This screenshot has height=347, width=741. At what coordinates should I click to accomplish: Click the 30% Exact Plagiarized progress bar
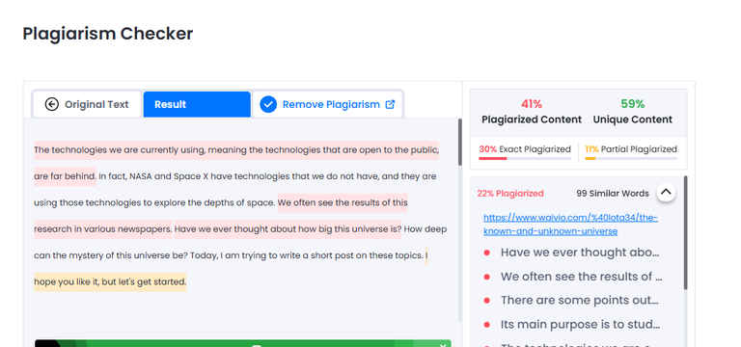tap(525, 159)
